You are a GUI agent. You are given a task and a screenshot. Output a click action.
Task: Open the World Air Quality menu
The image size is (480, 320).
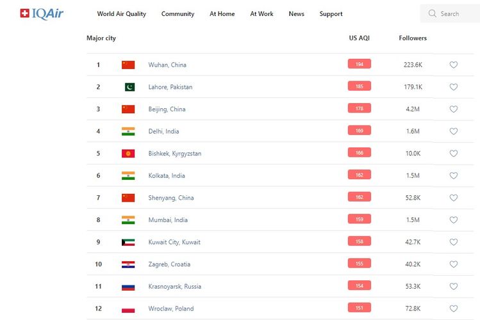[122, 14]
